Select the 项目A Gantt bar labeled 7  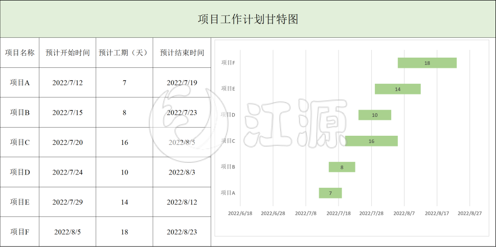[330, 193]
